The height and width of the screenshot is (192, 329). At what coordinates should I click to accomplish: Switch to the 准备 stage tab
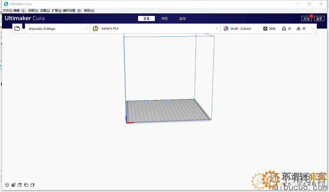click(x=146, y=18)
